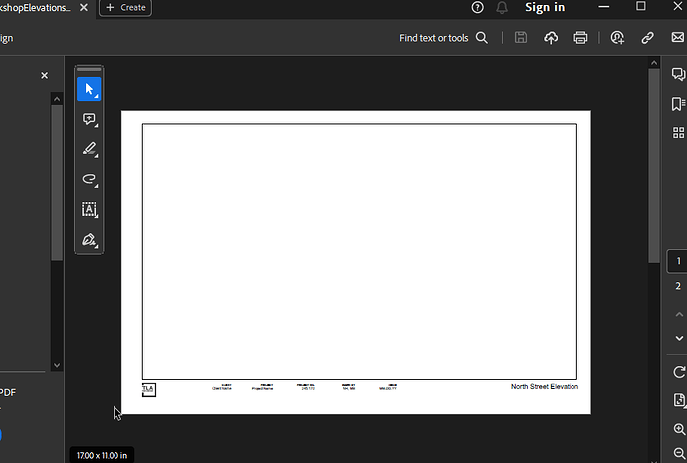Viewport: 687px width, 463px height.
Task: Click the page size 17.00 x 11.00 in label
Action: pyautogui.click(x=103, y=456)
